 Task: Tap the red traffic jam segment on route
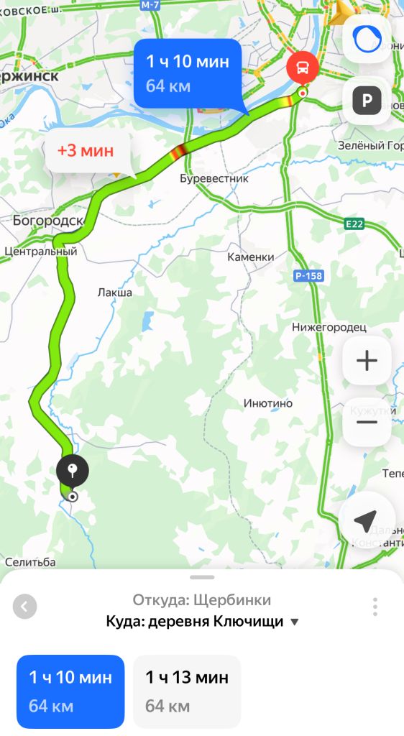click(179, 150)
